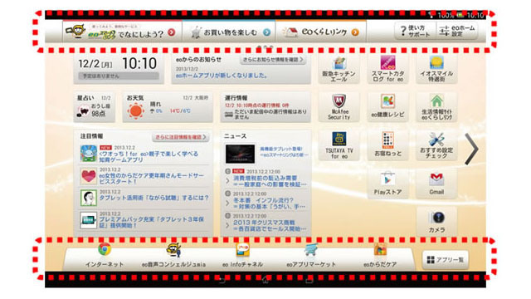Open the 阪急キッチンエール app
Viewport: 531px width, 299px height.
(x=339, y=69)
